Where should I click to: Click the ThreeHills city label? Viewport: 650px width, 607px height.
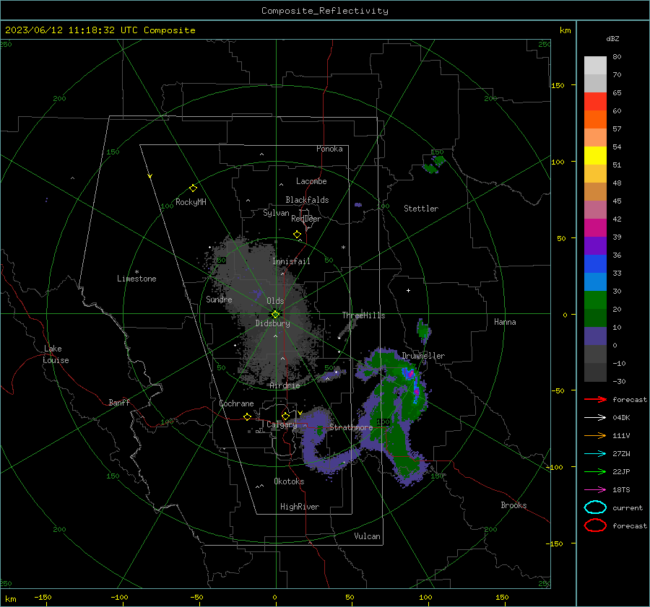[x=363, y=315]
